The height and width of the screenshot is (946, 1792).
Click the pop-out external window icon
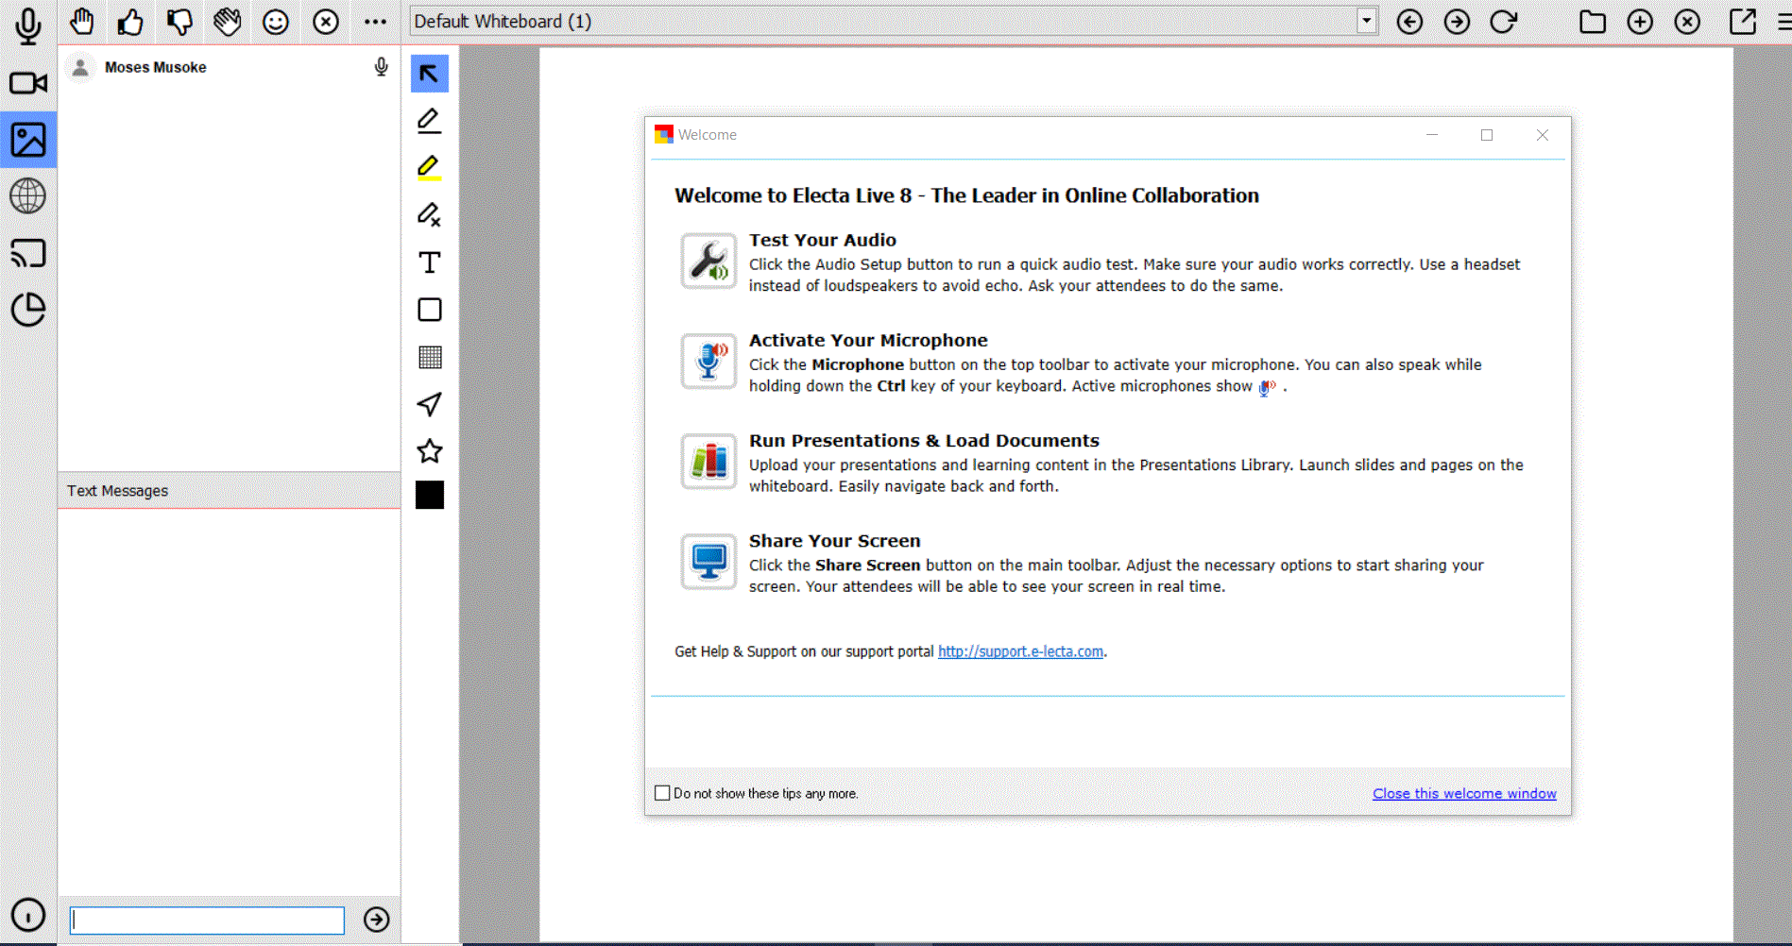pyautogui.click(x=1742, y=21)
